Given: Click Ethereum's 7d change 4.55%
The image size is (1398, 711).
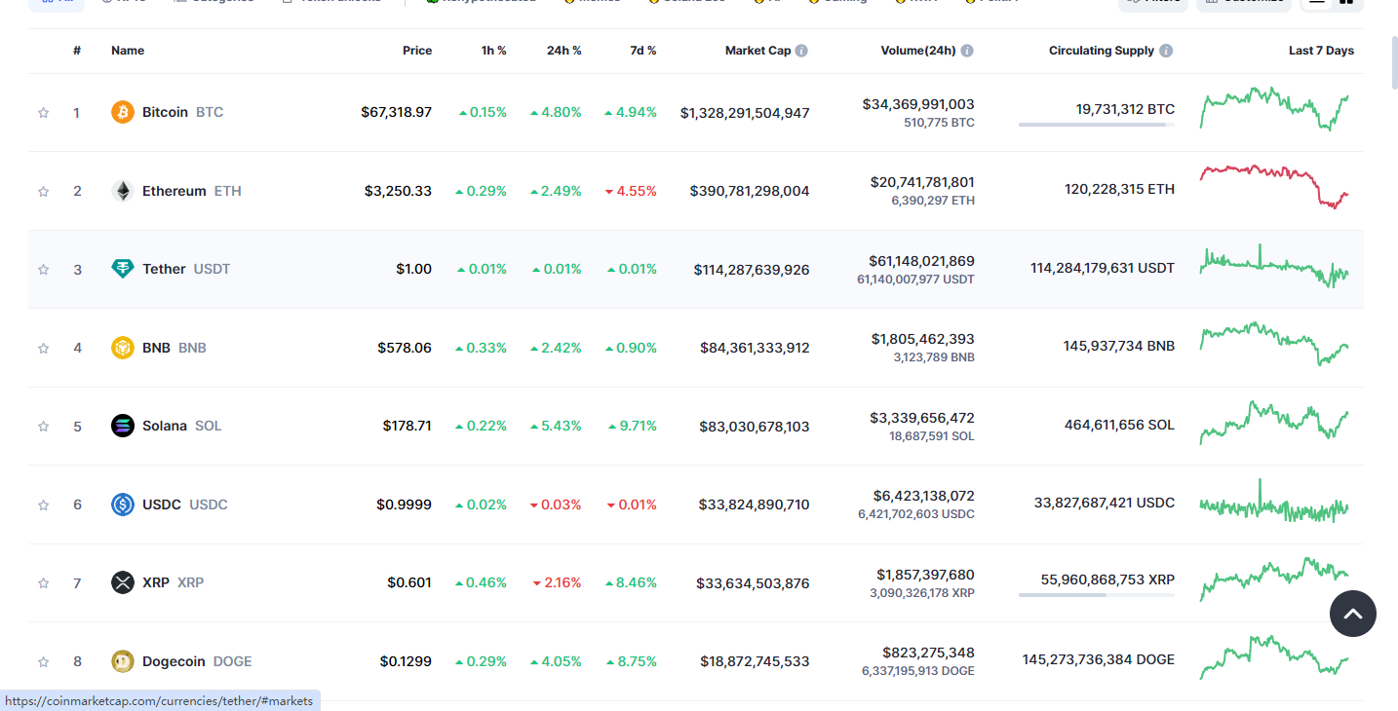Looking at the screenshot, I should (x=631, y=191).
